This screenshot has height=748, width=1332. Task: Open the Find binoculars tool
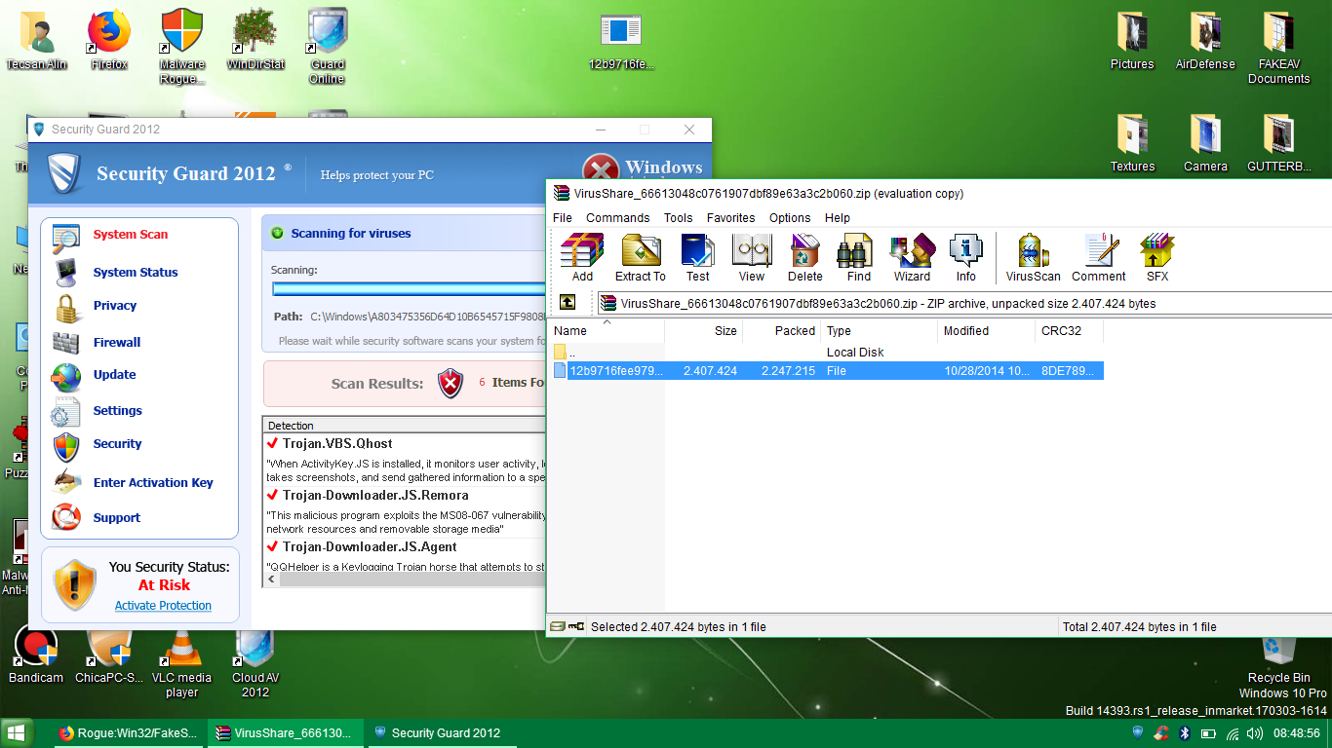click(x=858, y=257)
